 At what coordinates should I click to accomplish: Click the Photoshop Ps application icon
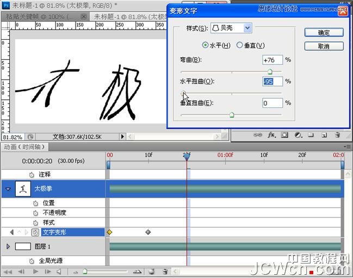[6, 5]
